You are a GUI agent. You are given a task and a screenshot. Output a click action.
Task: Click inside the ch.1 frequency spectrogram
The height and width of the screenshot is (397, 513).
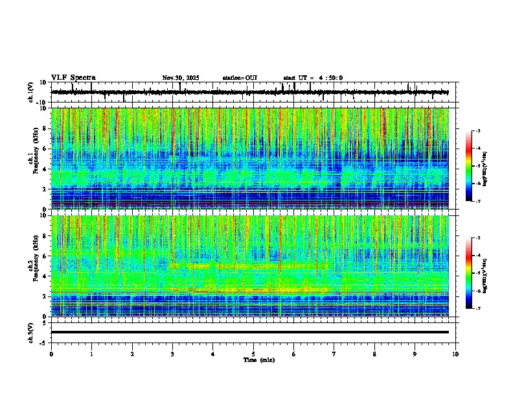(x=250, y=158)
